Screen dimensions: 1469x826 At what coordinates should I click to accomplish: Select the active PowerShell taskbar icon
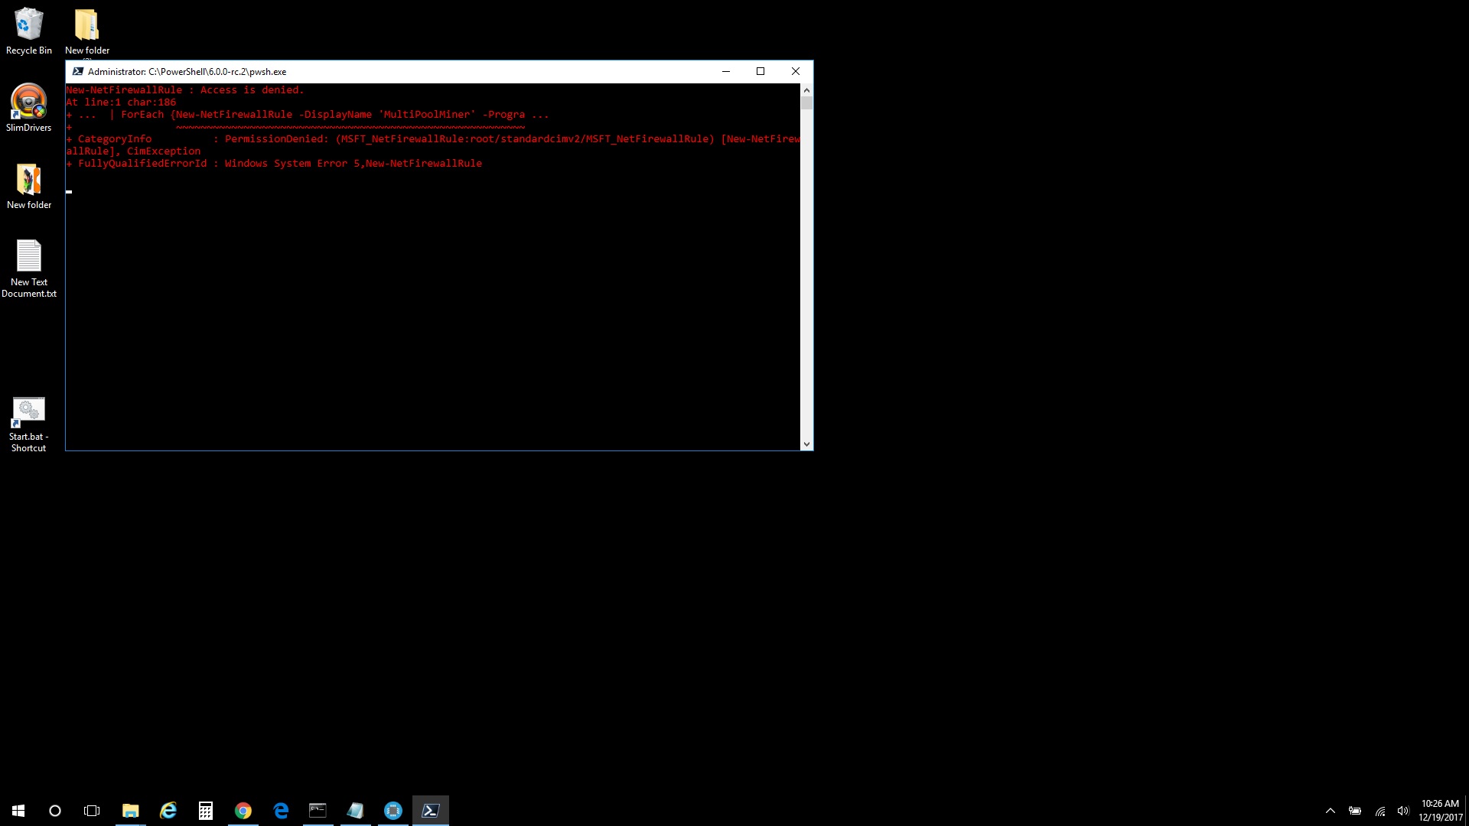[431, 810]
